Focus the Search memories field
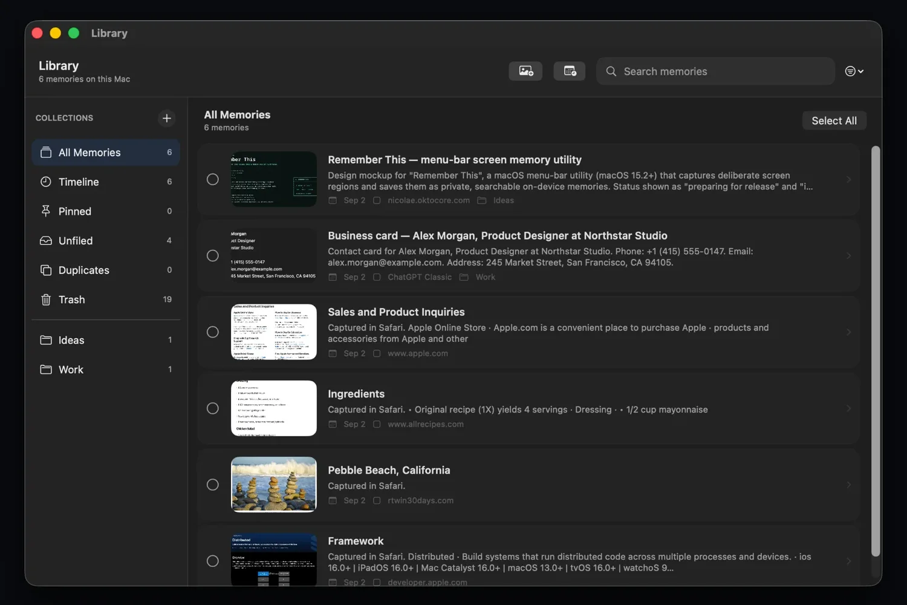Viewport: 907px width, 605px height. pos(715,71)
